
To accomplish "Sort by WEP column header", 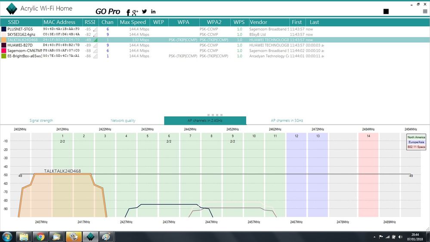I will click(160, 22).
